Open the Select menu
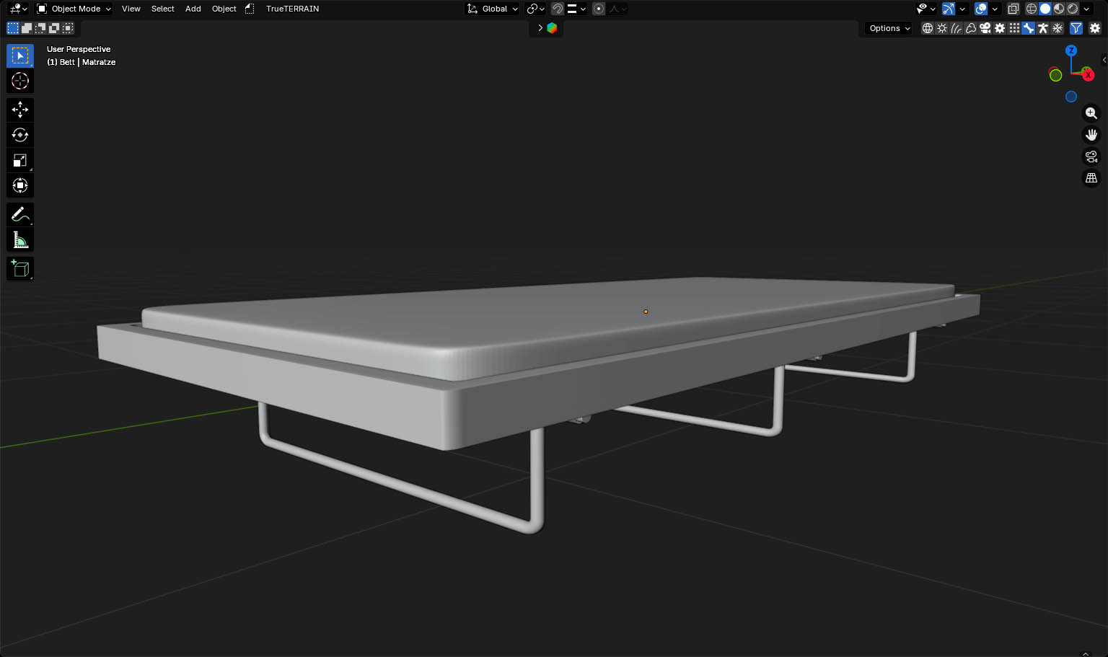This screenshot has width=1108, height=657. pyautogui.click(x=163, y=9)
